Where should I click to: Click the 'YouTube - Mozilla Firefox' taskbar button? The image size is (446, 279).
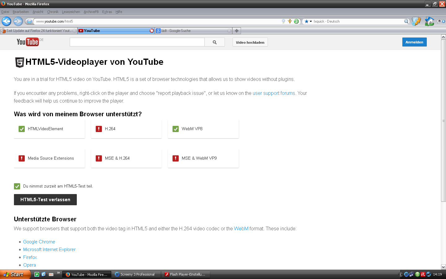pyautogui.click(x=87, y=274)
